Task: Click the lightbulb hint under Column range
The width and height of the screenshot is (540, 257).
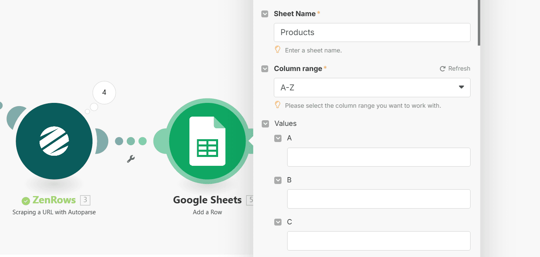Action: [277, 105]
